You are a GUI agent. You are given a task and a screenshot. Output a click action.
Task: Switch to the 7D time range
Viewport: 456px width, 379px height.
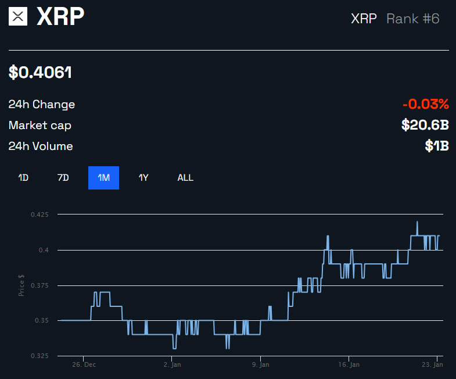tap(63, 178)
